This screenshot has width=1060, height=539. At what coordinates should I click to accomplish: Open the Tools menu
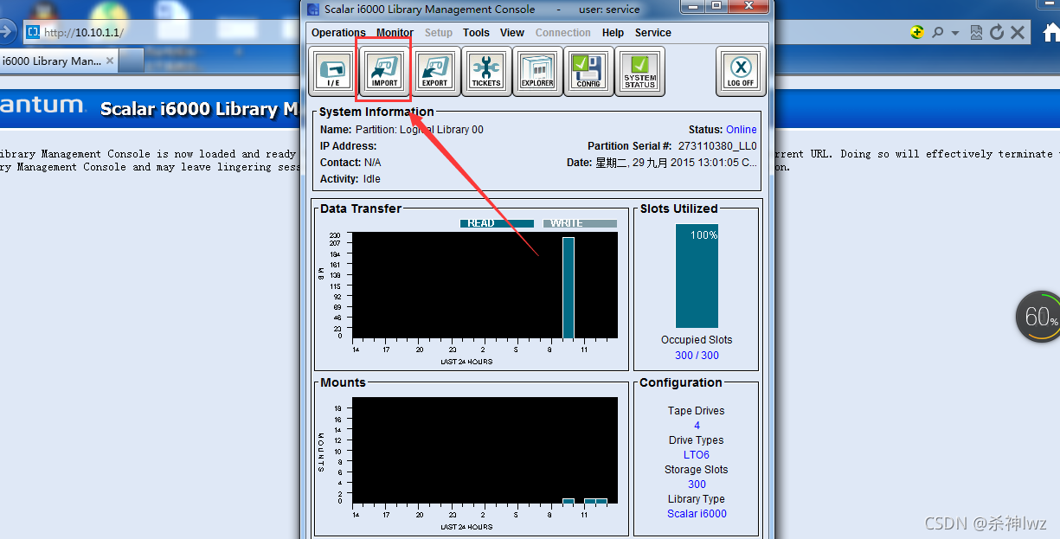pyautogui.click(x=476, y=33)
